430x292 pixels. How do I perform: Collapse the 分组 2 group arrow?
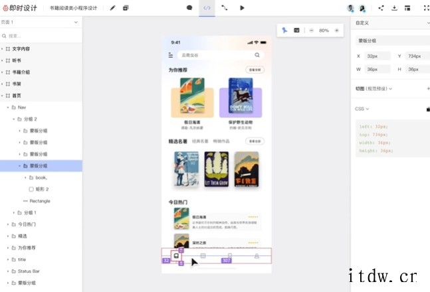(14, 119)
